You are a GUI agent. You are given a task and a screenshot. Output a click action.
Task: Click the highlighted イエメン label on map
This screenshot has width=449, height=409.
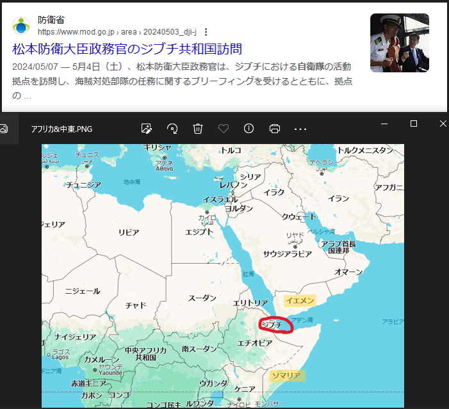[x=299, y=300]
